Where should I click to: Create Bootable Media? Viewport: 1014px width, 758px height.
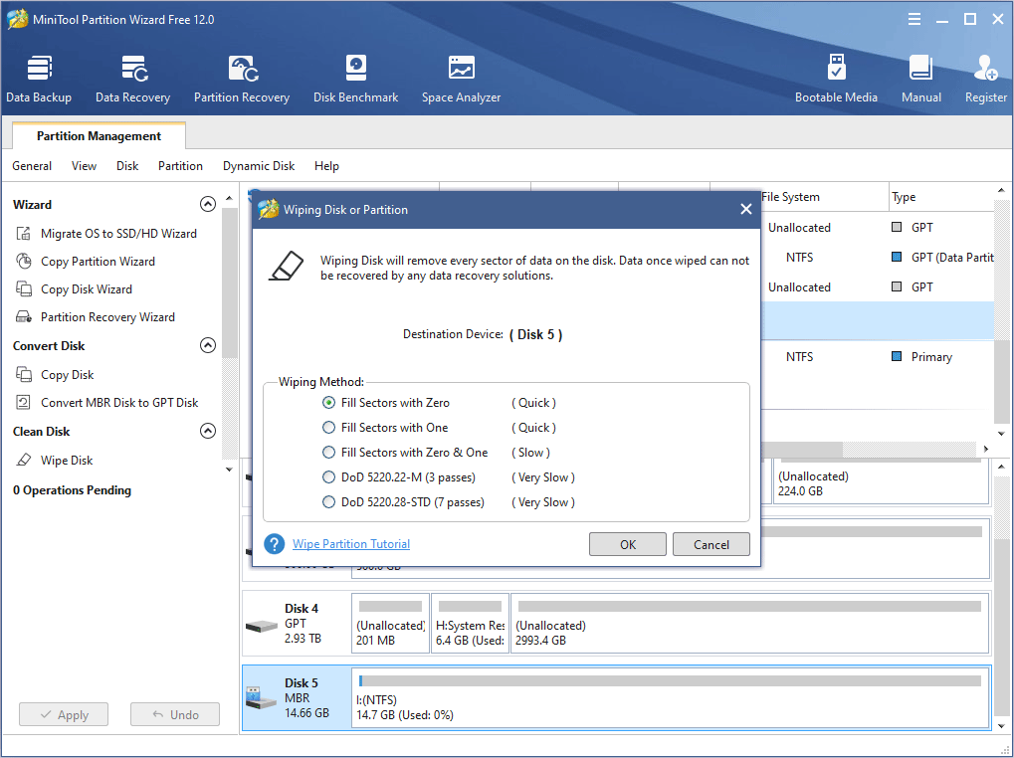coord(836,79)
